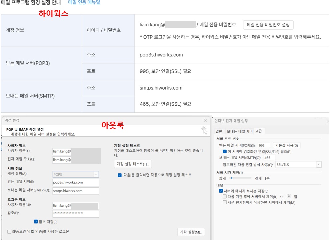Enable SPA(보안 암호 인증) 로그온 checkbox

9,232
